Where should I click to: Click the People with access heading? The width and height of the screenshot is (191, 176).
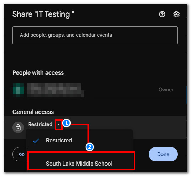(x=38, y=73)
